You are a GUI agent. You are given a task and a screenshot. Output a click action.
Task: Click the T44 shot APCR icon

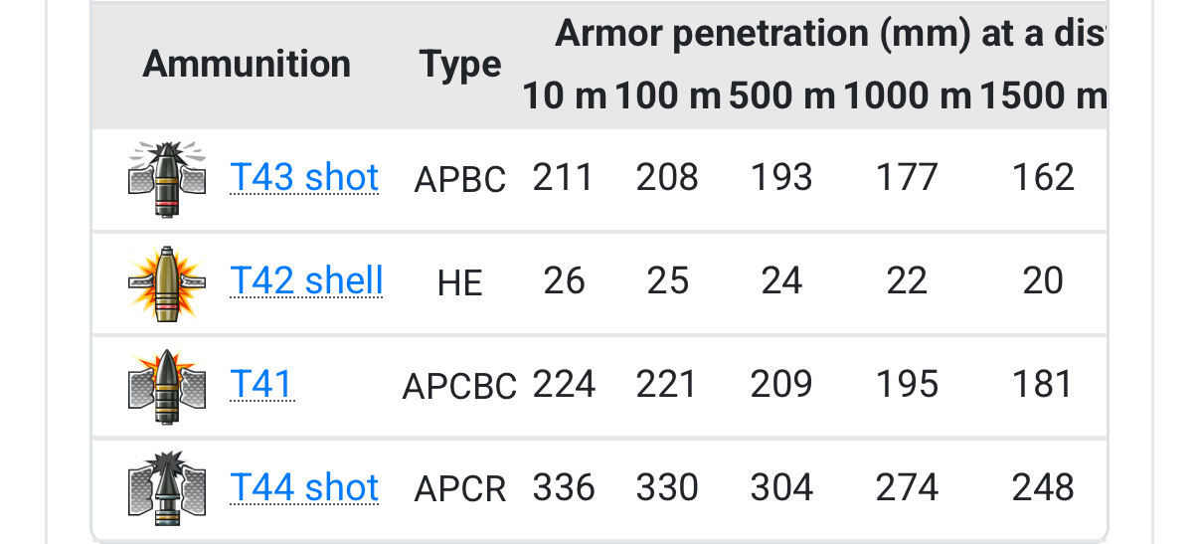click(x=167, y=489)
